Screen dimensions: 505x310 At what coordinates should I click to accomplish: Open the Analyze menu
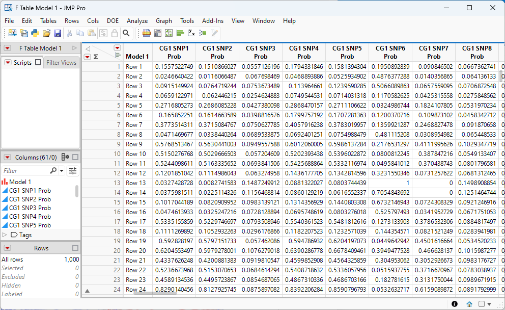[137, 21]
